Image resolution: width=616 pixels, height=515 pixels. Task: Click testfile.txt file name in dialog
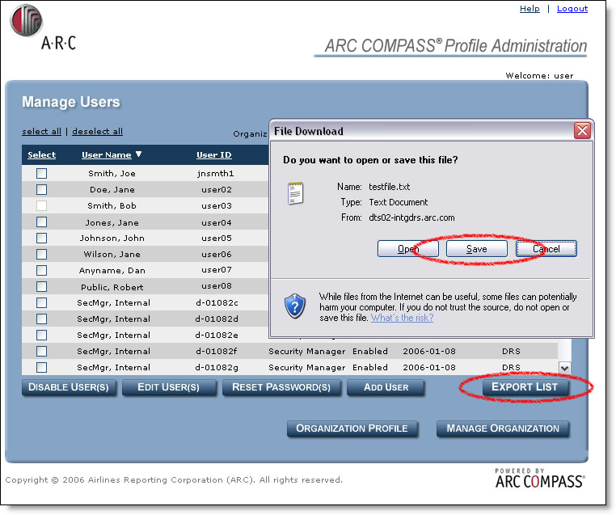[390, 187]
